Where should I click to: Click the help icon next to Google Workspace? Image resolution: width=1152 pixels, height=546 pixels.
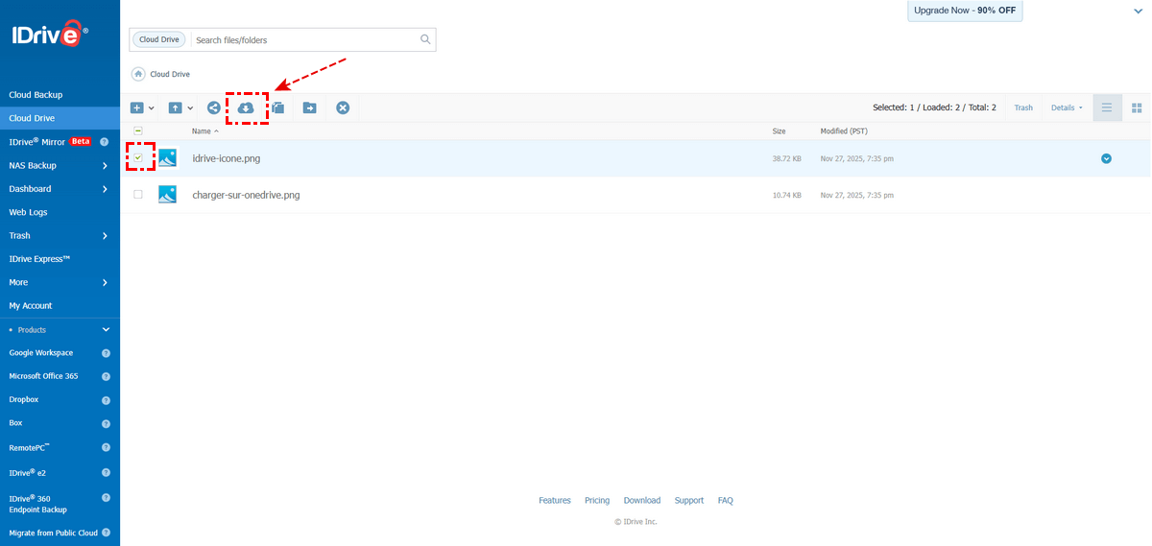coord(106,353)
